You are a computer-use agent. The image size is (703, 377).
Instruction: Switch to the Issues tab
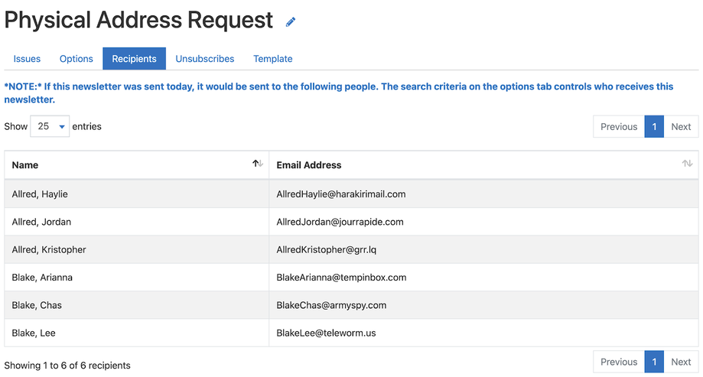pyautogui.click(x=27, y=59)
